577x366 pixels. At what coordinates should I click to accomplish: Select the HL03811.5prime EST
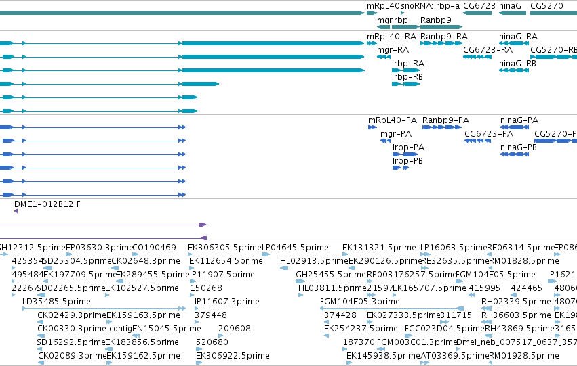pyautogui.click(x=300, y=295)
